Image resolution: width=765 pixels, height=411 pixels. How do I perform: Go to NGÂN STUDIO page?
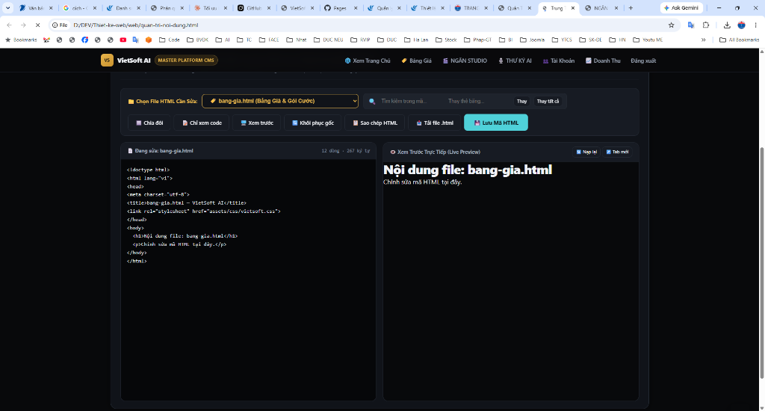[465, 61]
